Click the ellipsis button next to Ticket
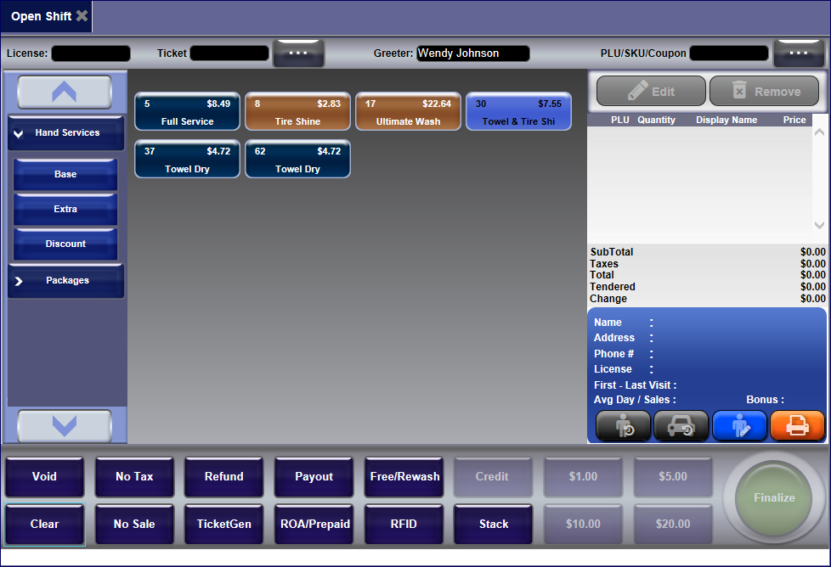 298,53
